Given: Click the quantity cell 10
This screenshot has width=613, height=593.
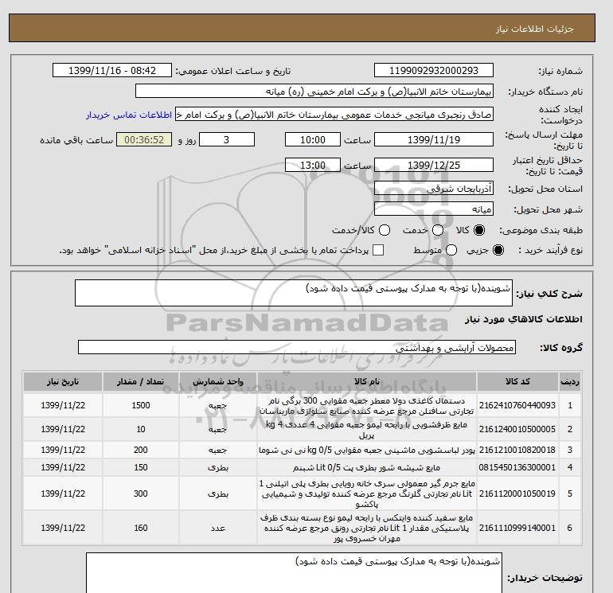Looking at the screenshot, I should pos(141,429).
